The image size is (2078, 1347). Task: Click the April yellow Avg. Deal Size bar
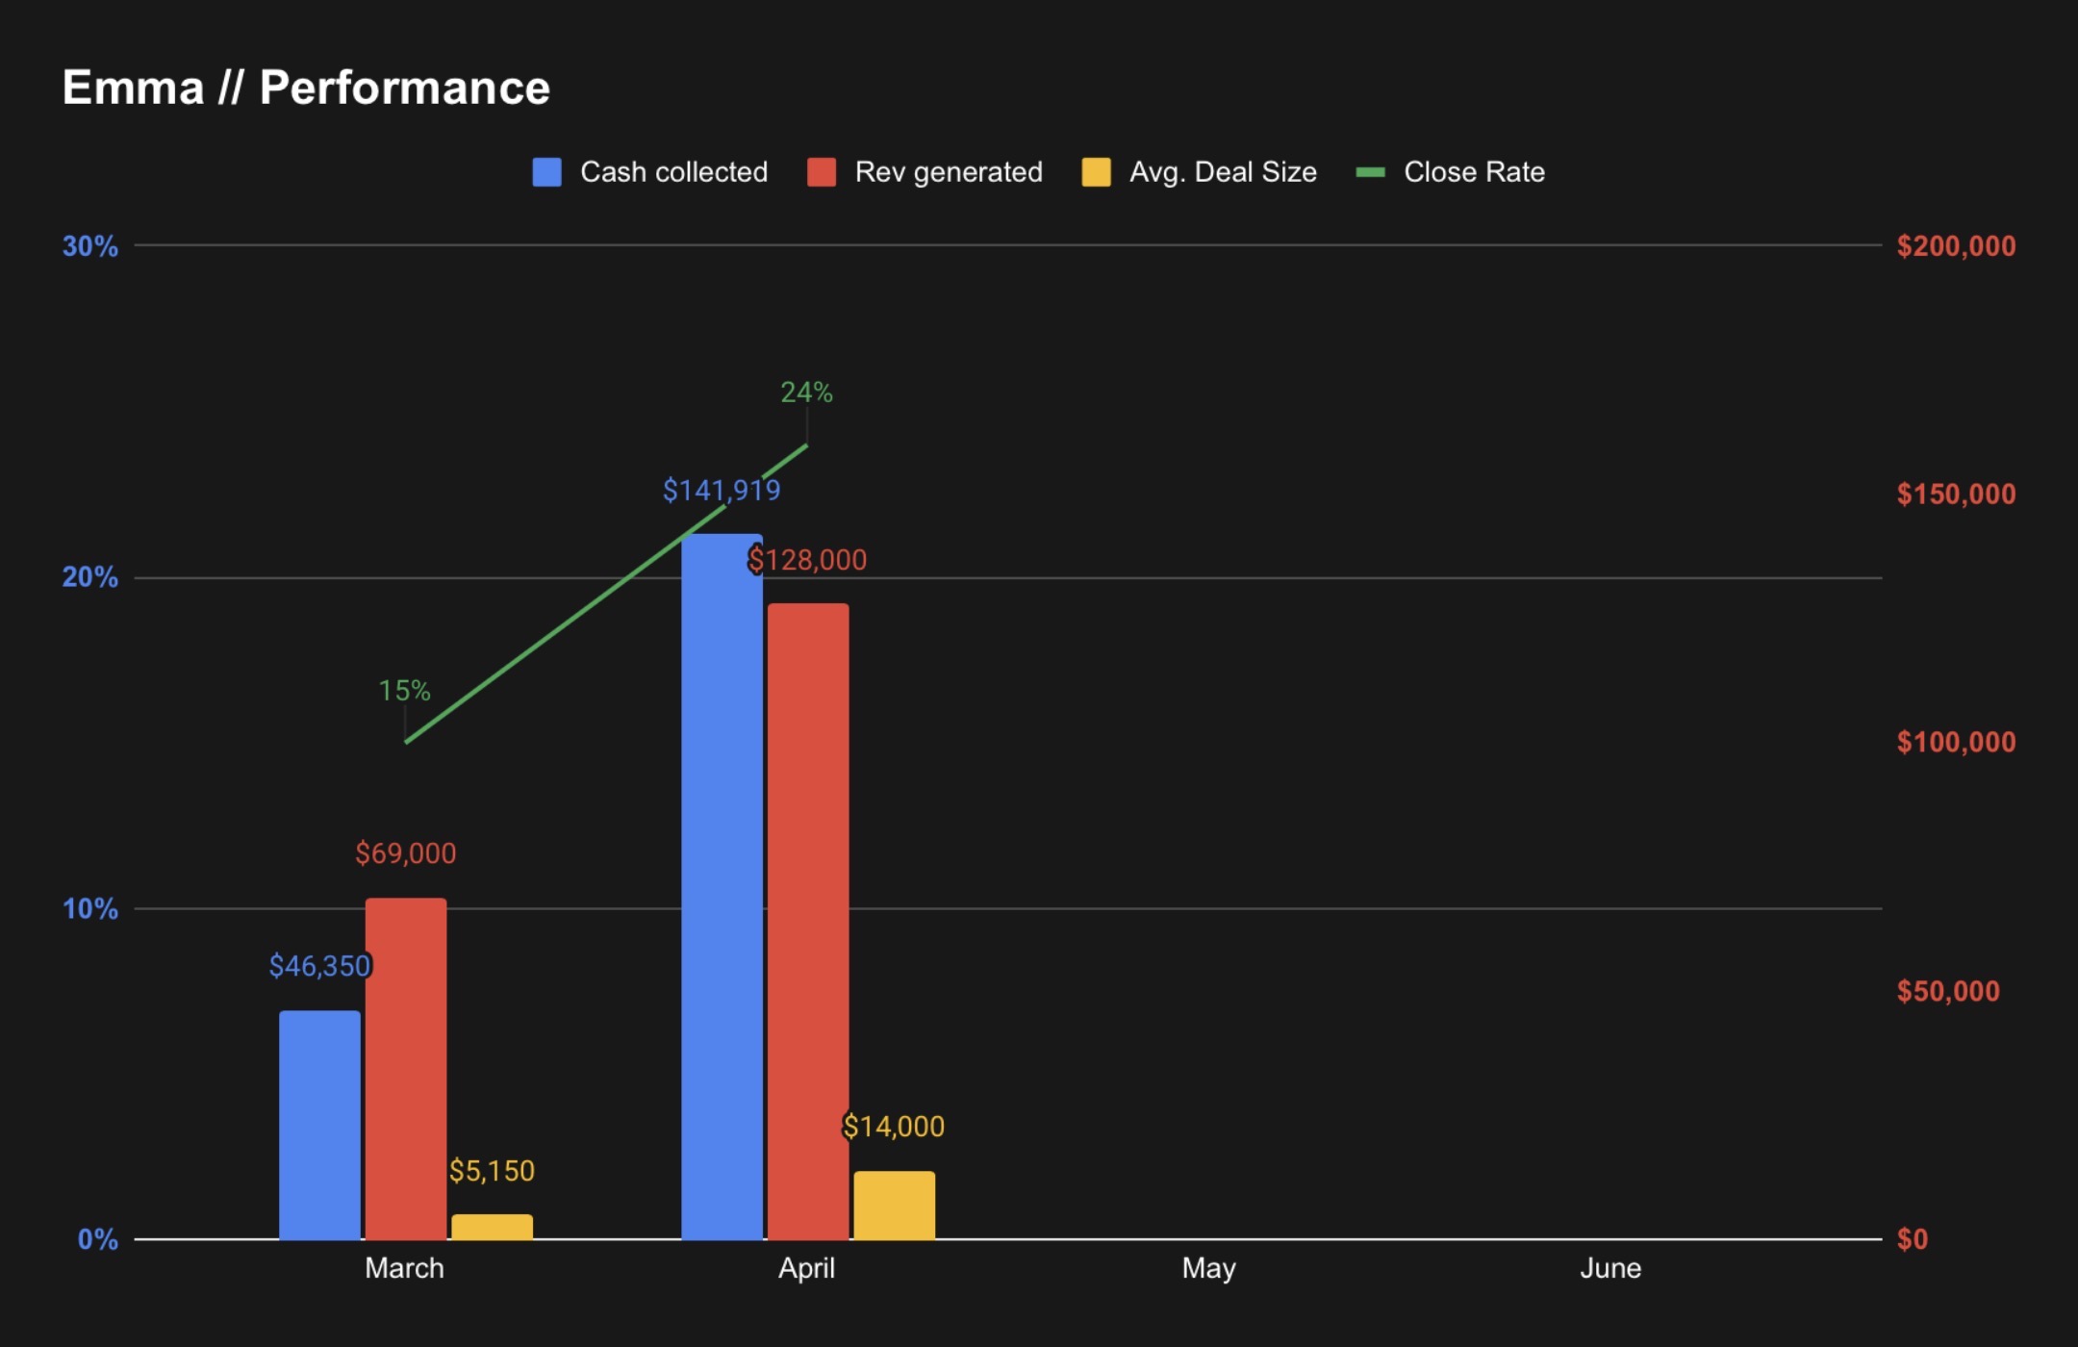coord(894,1205)
